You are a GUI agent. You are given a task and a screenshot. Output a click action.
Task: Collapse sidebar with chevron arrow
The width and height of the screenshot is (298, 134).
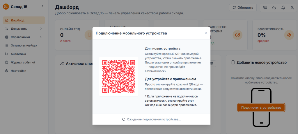[42, 6]
